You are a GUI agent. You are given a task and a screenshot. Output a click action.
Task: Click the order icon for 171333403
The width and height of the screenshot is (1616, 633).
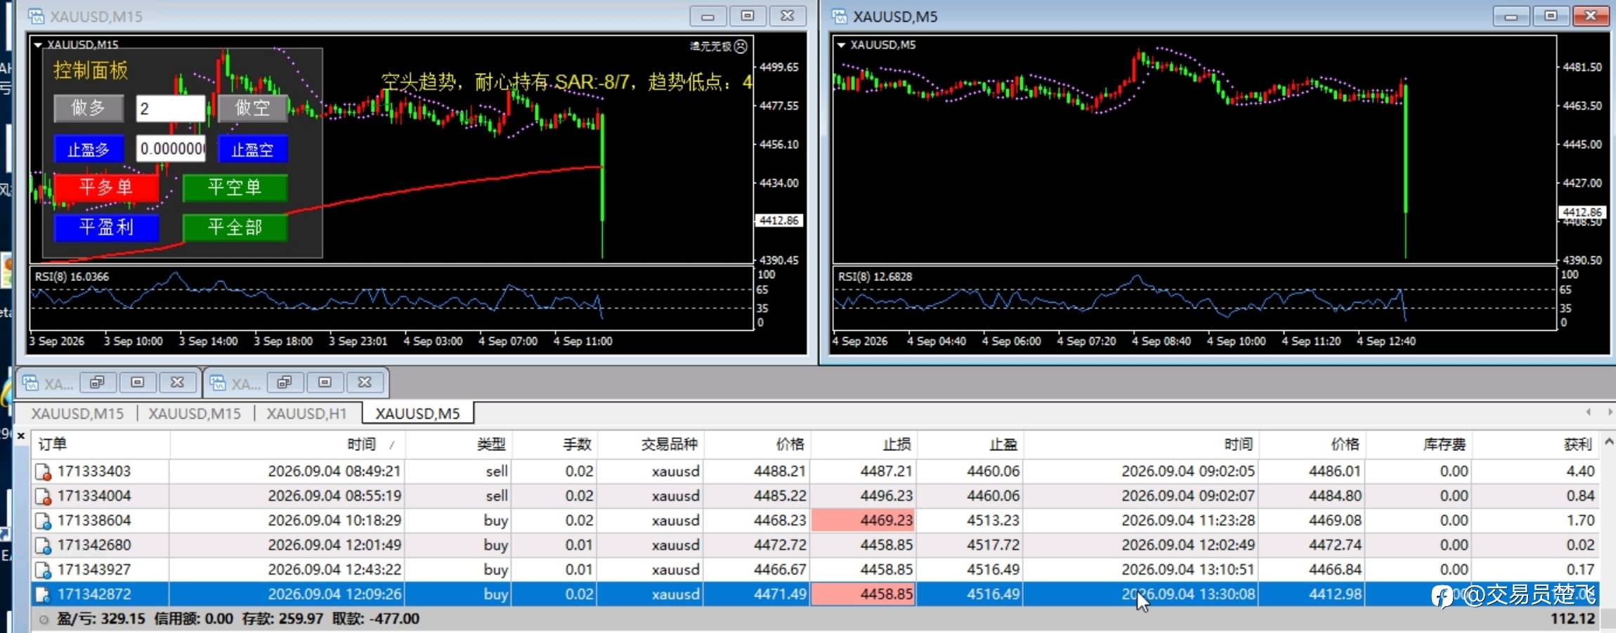pos(43,471)
